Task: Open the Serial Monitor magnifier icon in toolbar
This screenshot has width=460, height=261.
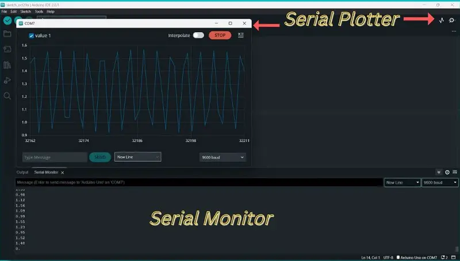Action: tap(452, 20)
